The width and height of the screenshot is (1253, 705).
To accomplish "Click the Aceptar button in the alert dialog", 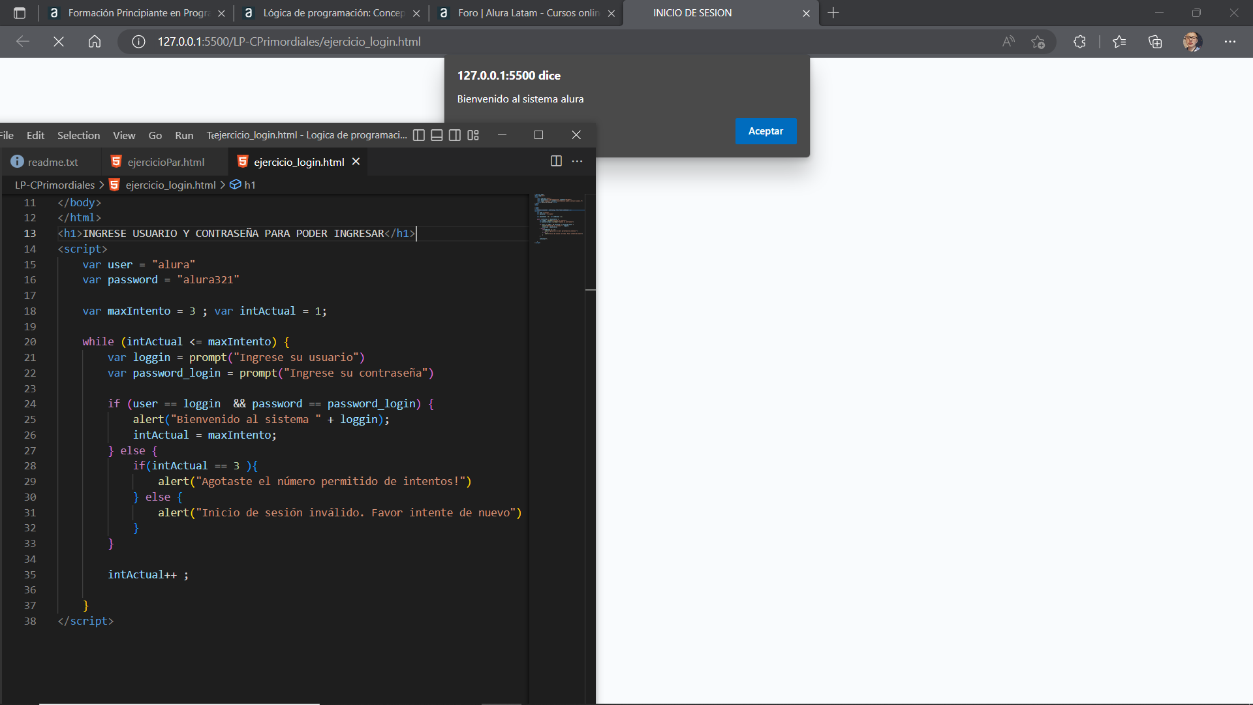I will coord(766,131).
